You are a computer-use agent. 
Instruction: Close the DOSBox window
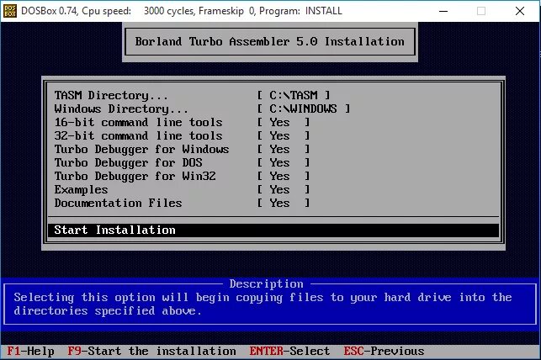coord(520,12)
